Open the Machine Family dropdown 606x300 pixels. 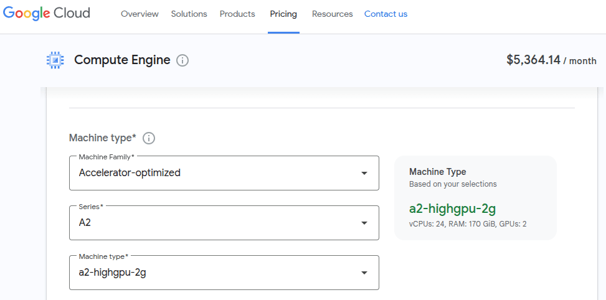point(224,173)
